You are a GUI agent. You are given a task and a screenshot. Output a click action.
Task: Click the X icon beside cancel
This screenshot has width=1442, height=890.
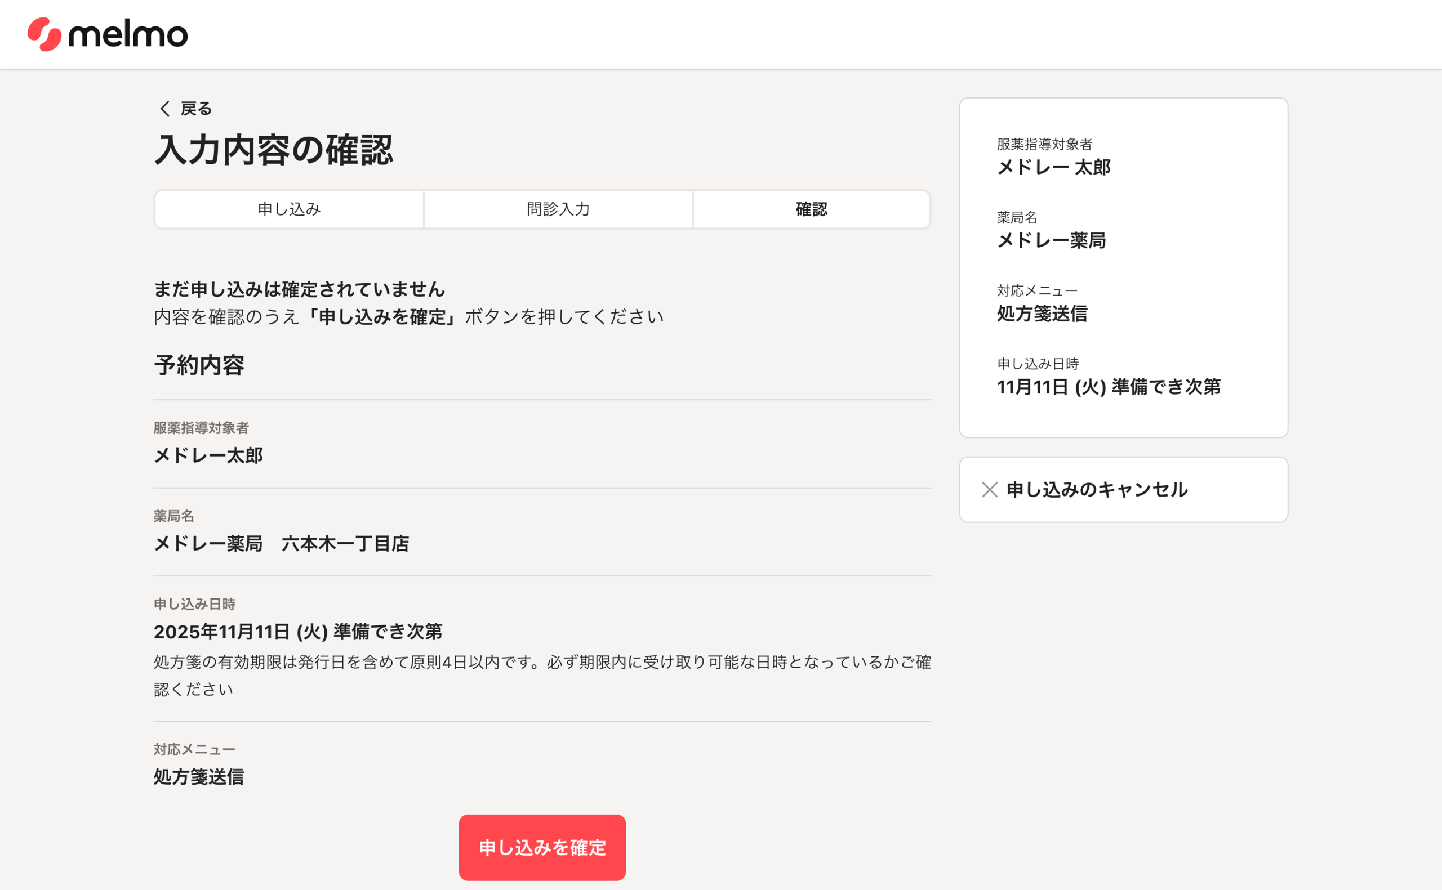989,490
